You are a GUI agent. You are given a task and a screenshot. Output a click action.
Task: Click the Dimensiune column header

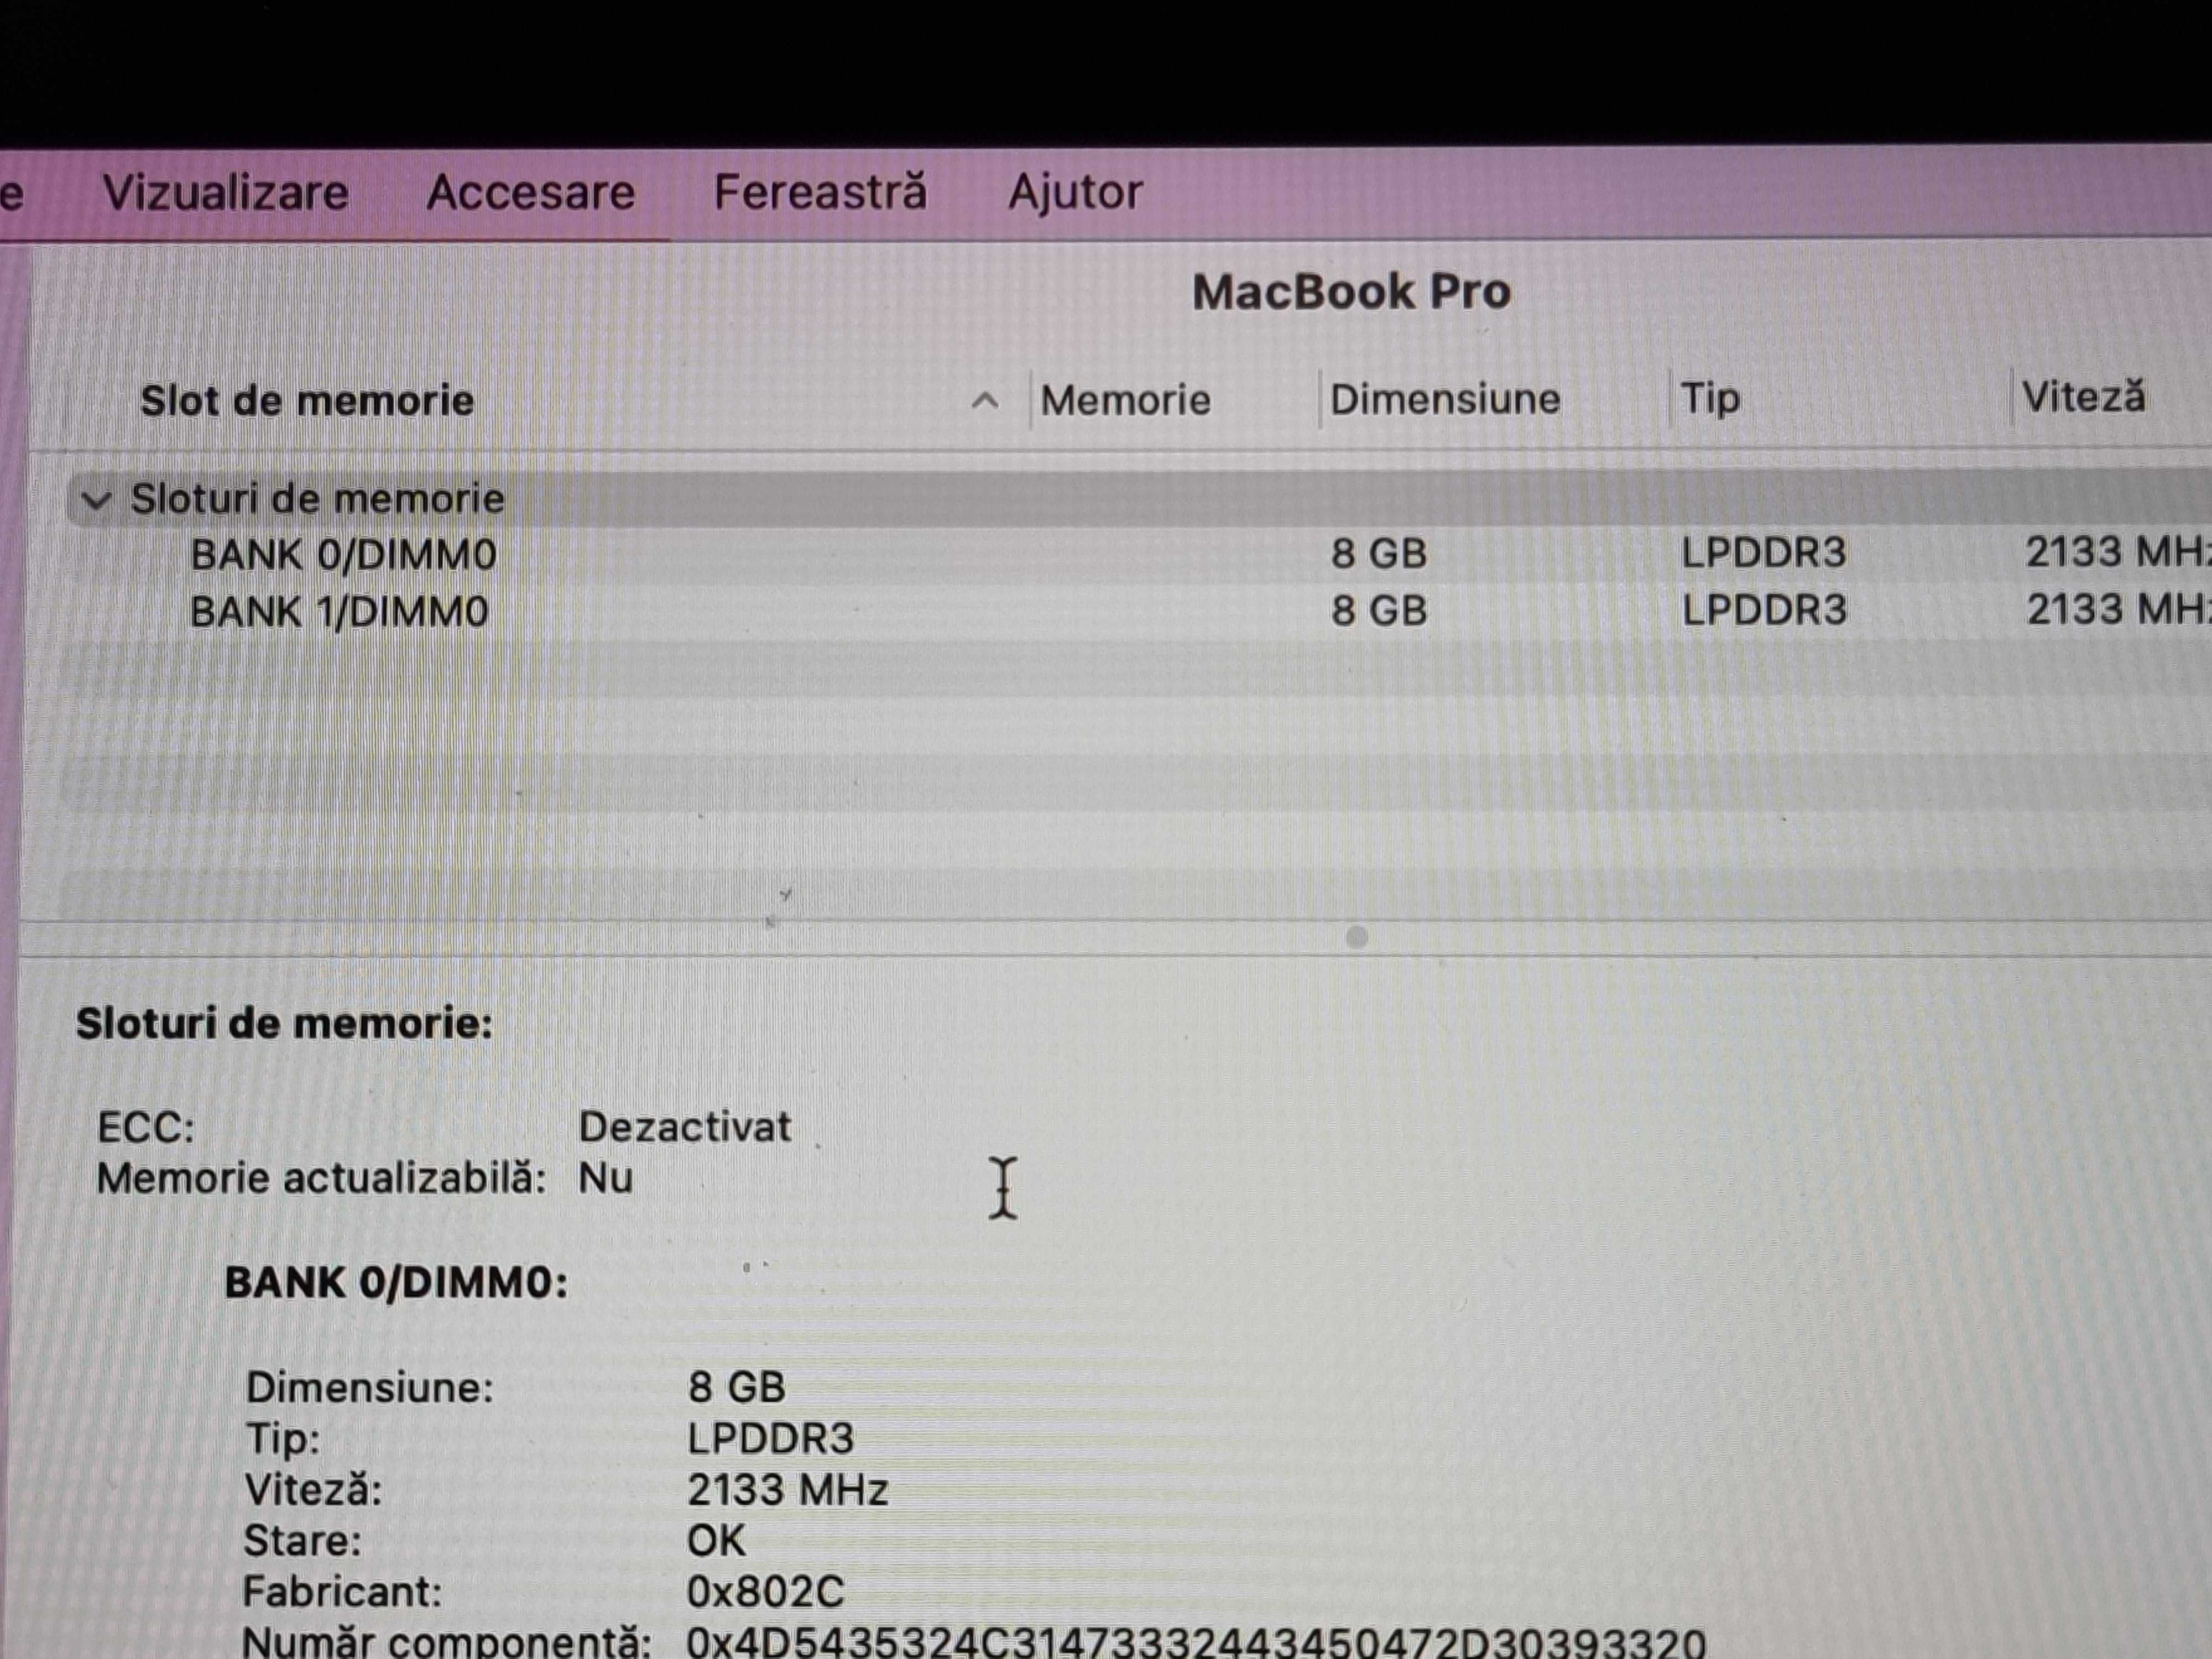tap(1445, 399)
